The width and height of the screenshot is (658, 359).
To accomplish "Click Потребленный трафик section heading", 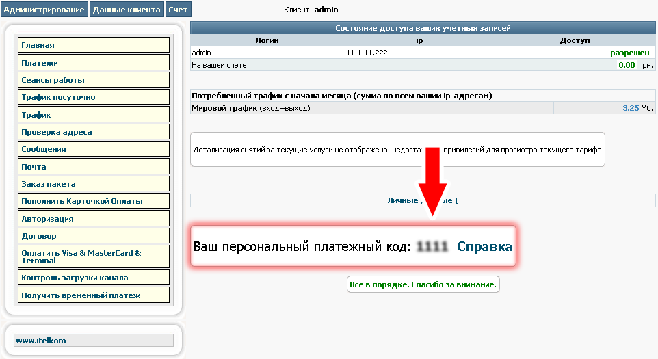I will 341,96.
